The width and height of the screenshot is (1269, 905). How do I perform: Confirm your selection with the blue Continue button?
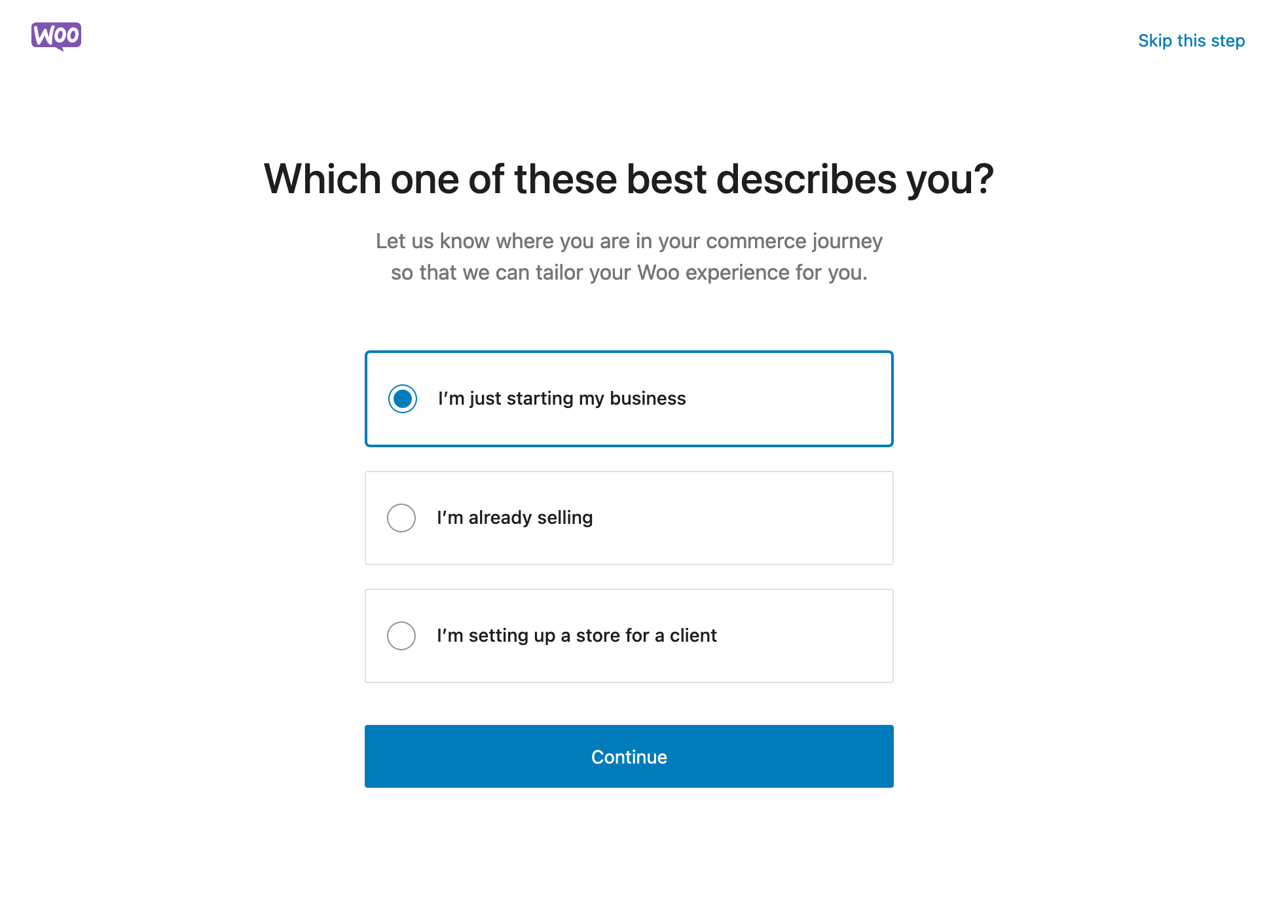tap(628, 756)
